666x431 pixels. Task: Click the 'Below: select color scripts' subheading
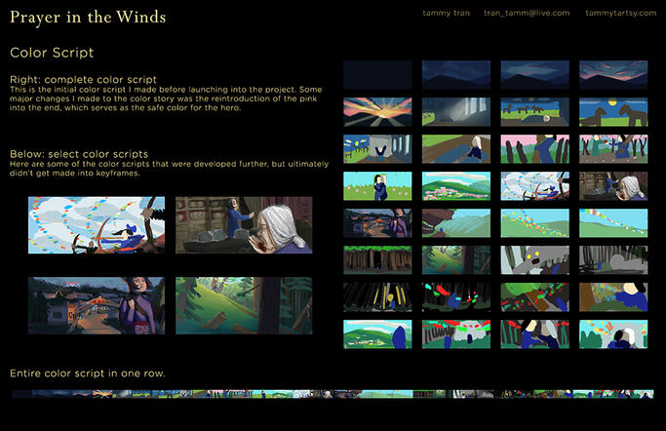click(79, 154)
